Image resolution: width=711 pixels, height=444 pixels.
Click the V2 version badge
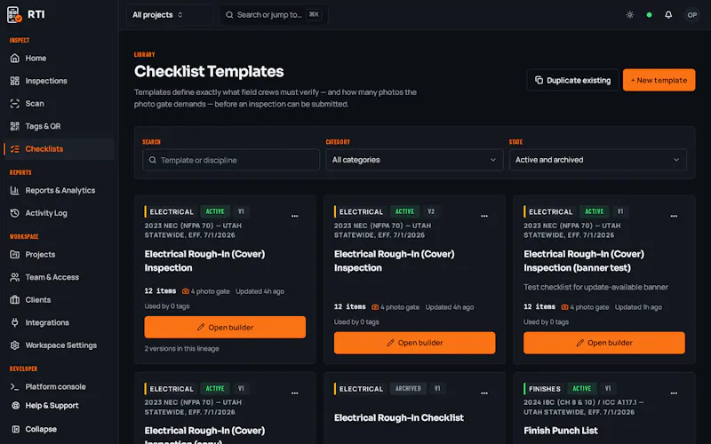pyautogui.click(x=431, y=211)
